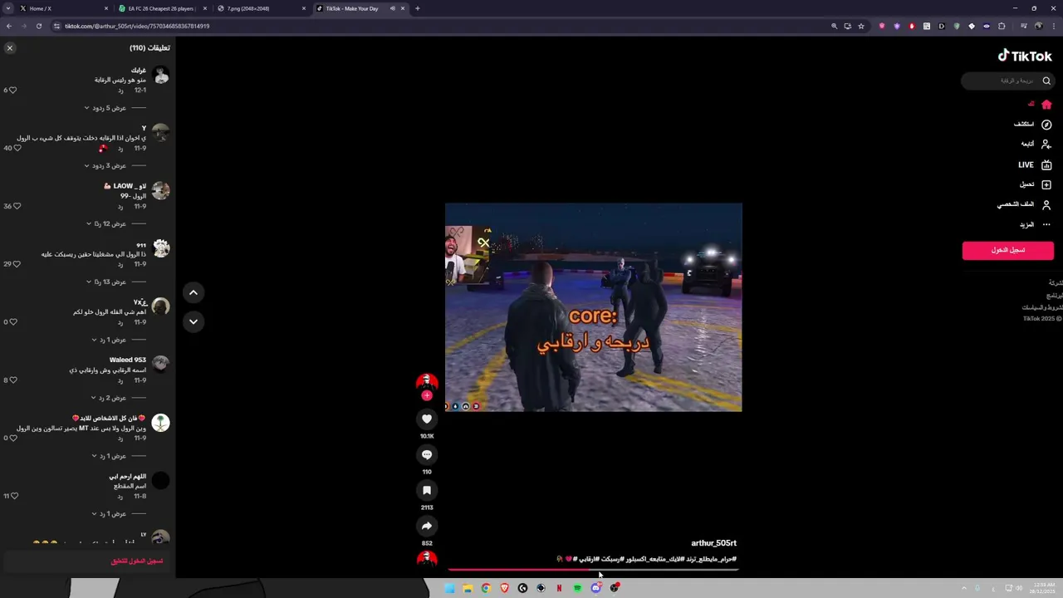The height and width of the screenshot is (598, 1063).
Task: Expand the reply under the MT comment
Action: pyautogui.click(x=109, y=456)
